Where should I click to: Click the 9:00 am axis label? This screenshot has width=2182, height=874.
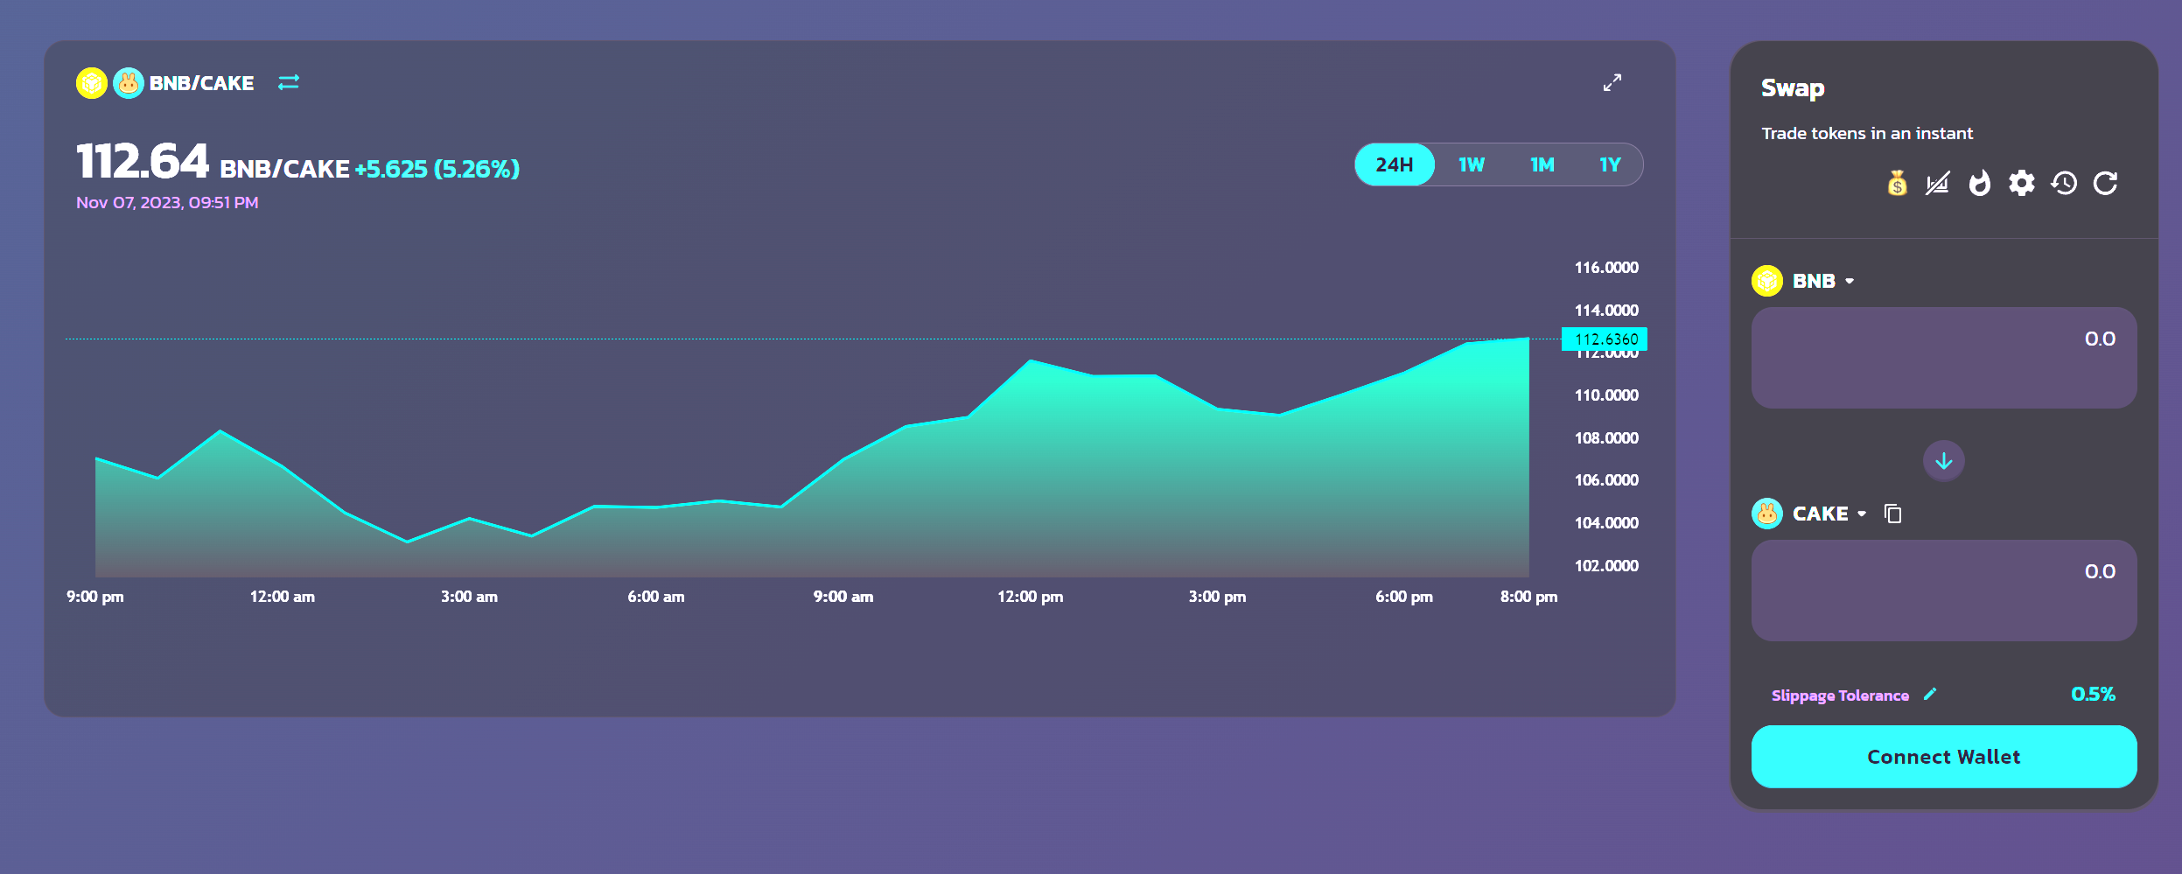click(843, 597)
